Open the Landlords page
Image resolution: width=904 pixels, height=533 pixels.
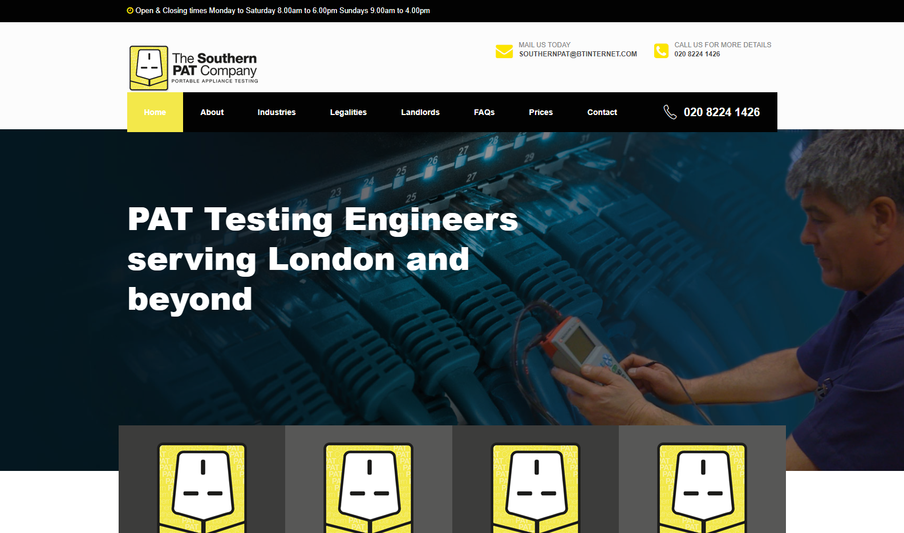(420, 112)
